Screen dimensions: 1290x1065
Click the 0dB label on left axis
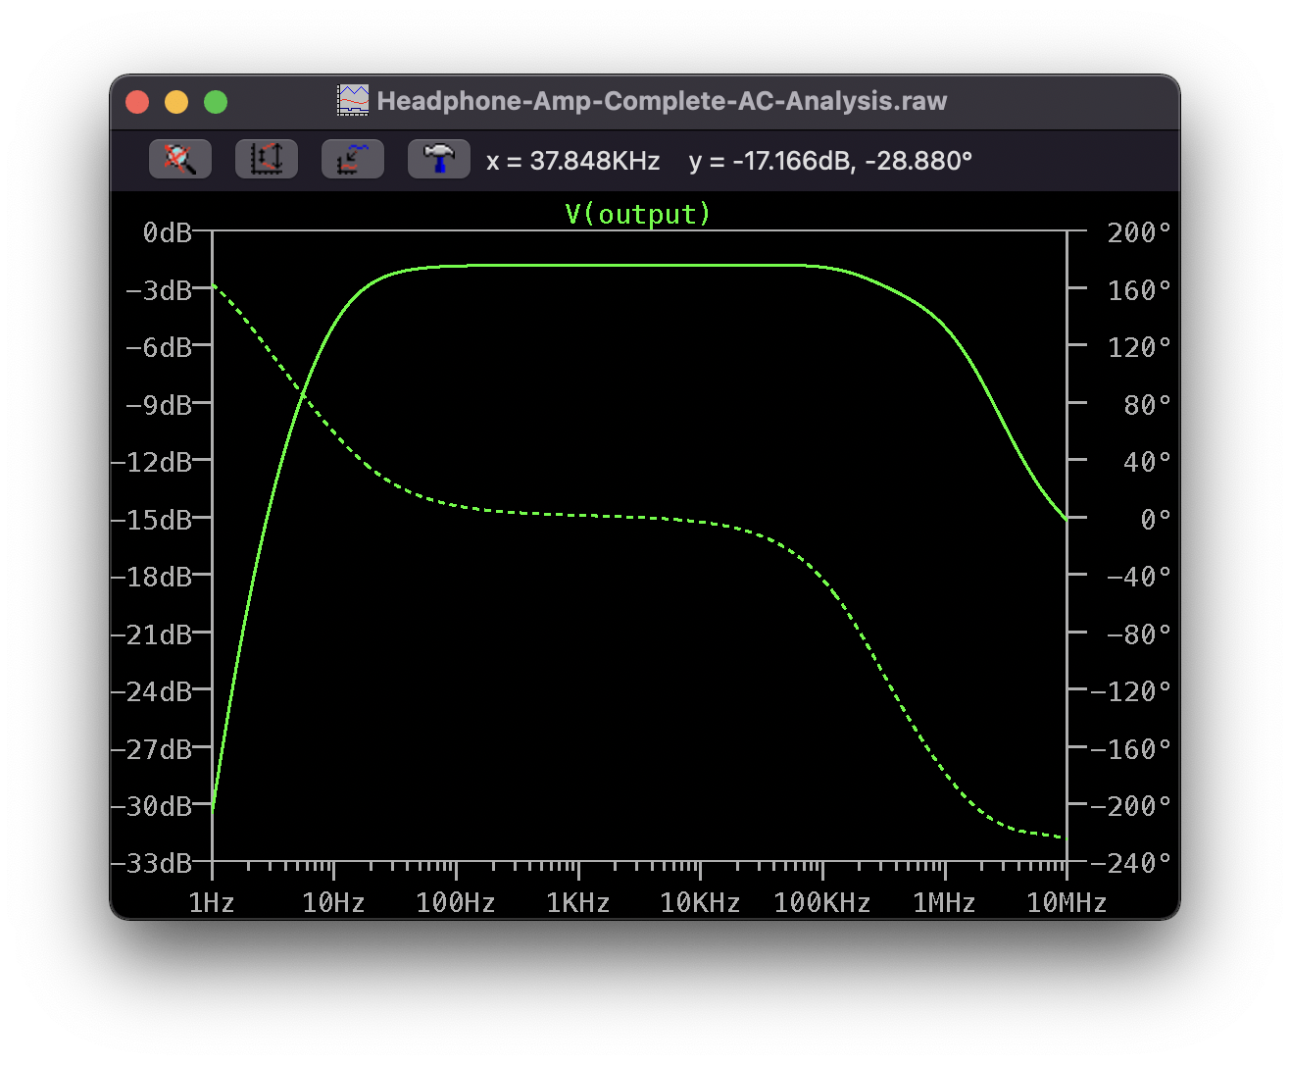[168, 232]
